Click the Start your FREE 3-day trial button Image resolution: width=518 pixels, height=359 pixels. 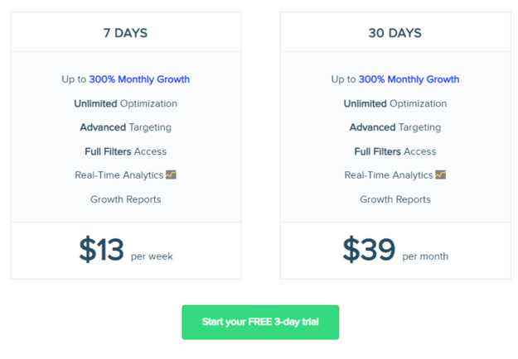[260, 322]
